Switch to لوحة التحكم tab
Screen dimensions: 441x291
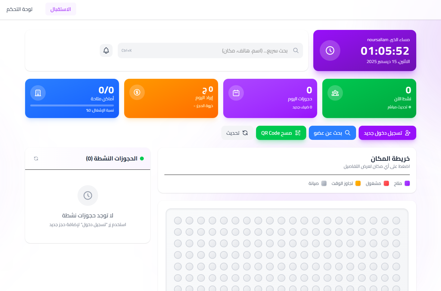click(x=20, y=9)
